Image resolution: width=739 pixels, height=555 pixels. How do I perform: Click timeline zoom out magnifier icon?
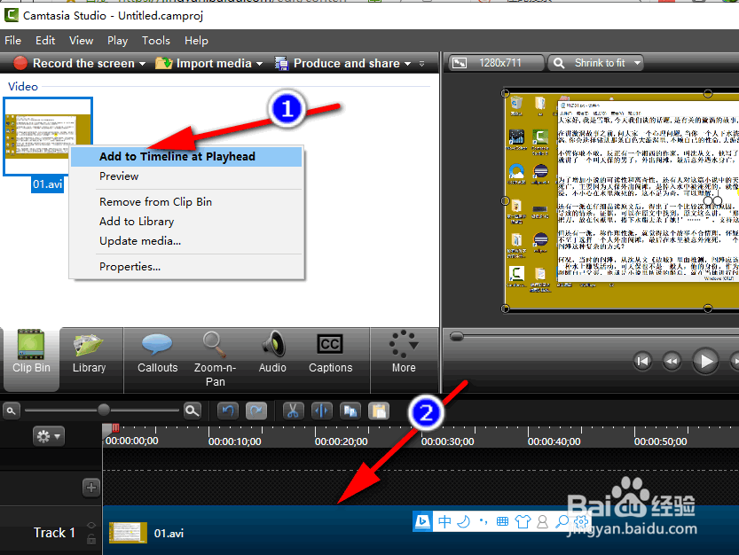pyautogui.click(x=11, y=410)
